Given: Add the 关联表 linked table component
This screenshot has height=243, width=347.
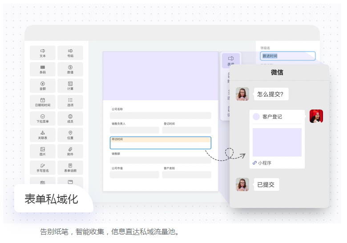Looking at the screenshot, I should (43, 135).
